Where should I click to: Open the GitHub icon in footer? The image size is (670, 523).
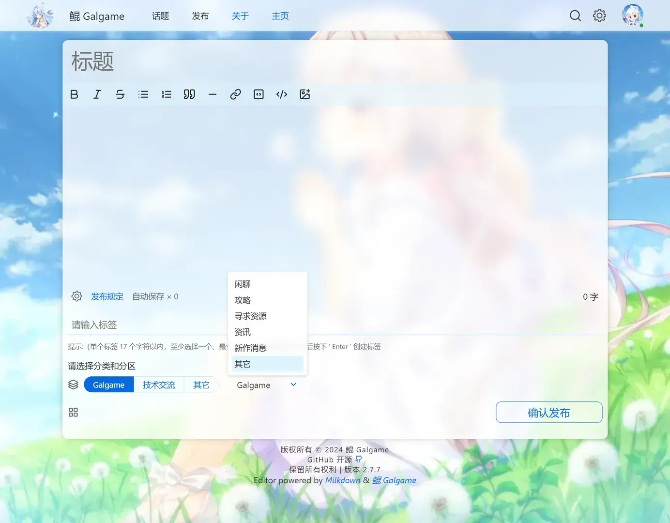pos(359,459)
